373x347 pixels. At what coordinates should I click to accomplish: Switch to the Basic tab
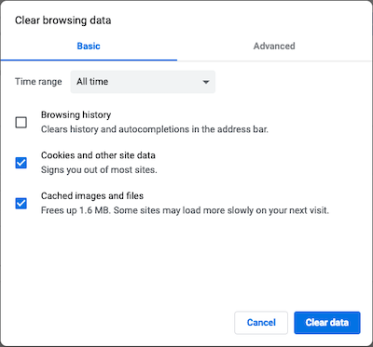tap(89, 47)
